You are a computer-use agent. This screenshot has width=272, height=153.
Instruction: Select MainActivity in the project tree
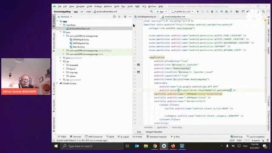coord(79,47)
